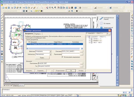134x97 pixels.
Task: Select the Rectangle tool in draw toolbar
Action: pyautogui.click(x=2, y=26)
